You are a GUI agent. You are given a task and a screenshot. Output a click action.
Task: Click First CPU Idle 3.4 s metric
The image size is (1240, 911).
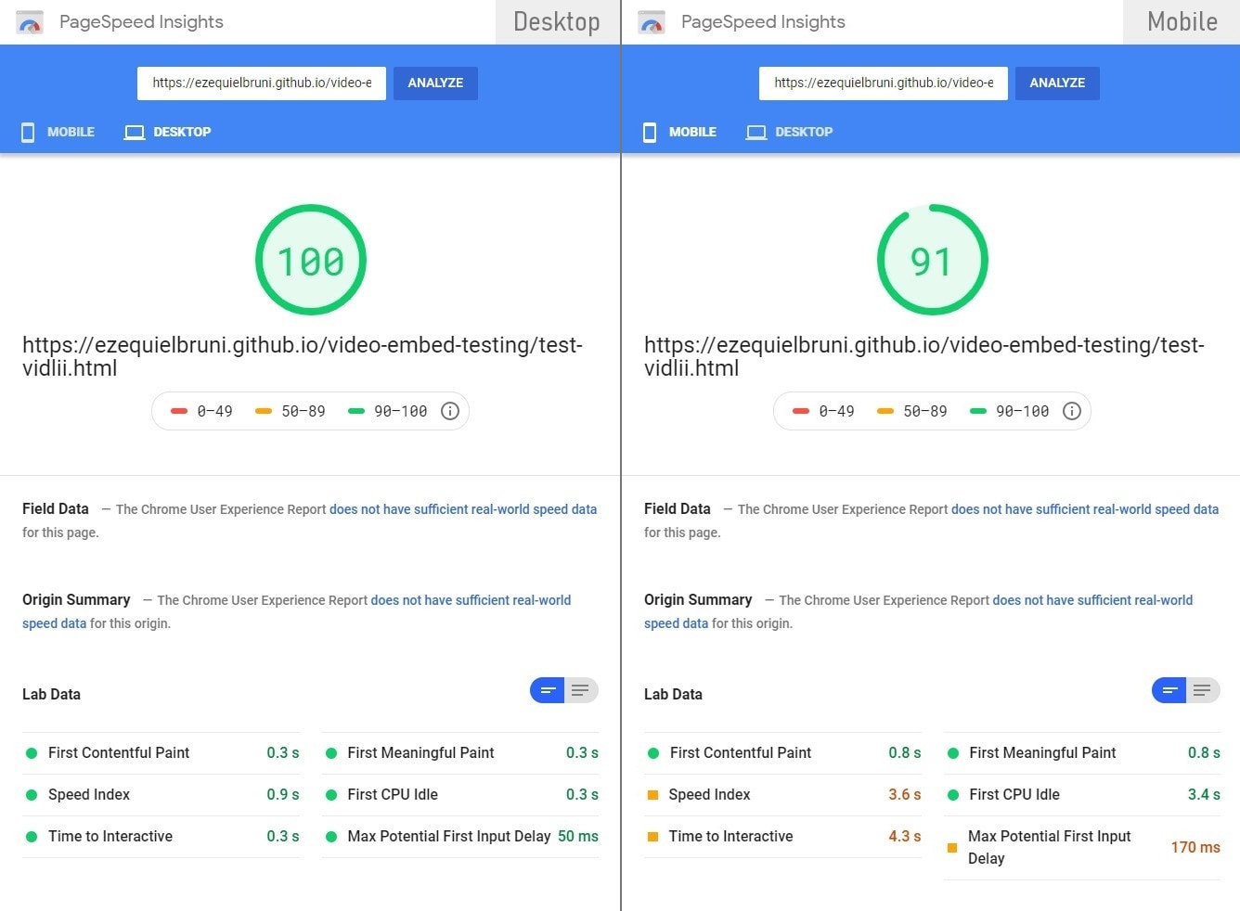pyautogui.click(x=1082, y=795)
